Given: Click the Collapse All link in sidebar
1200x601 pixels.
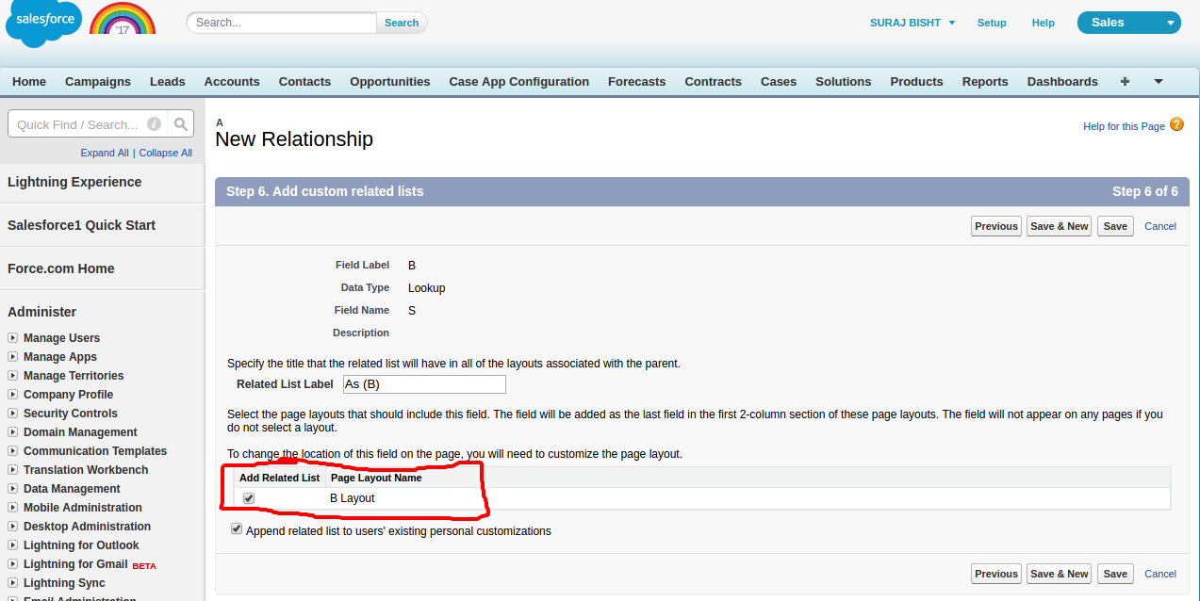Looking at the screenshot, I should [x=165, y=153].
